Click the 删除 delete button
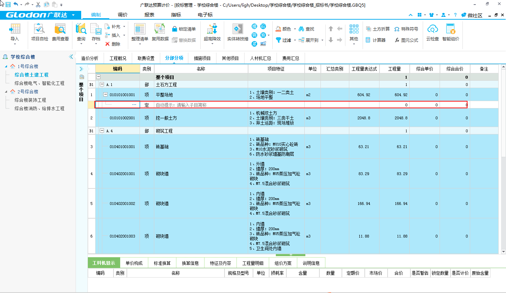 pos(112,44)
